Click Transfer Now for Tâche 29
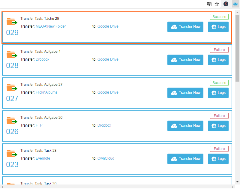The image size is (240, 189). tap(185, 27)
